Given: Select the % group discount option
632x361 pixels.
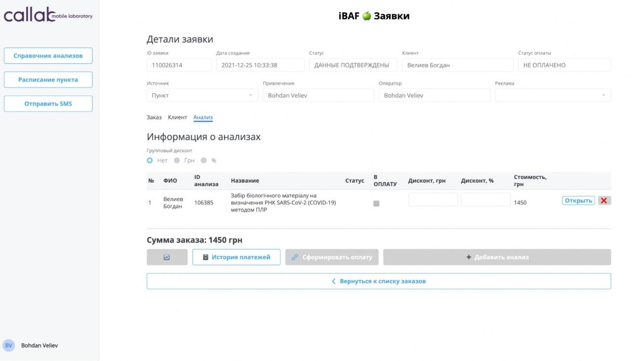Looking at the screenshot, I should tap(203, 160).
